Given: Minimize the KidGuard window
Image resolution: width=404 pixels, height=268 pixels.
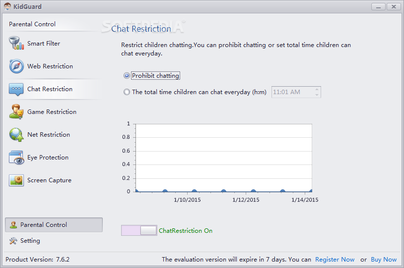Looking at the screenshot, I should coord(378,6).
